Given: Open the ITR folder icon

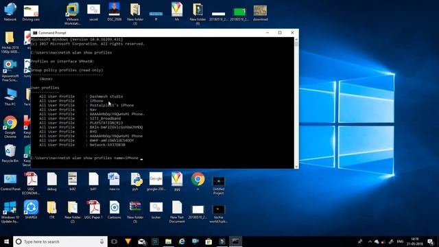Looking at the screenshot, I should point(52,209).
